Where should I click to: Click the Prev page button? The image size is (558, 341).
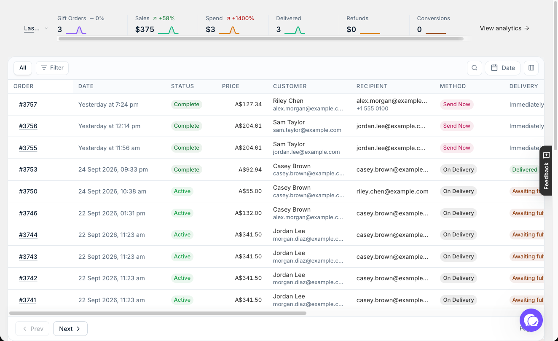pyautogui.click(x=32, y=329)
